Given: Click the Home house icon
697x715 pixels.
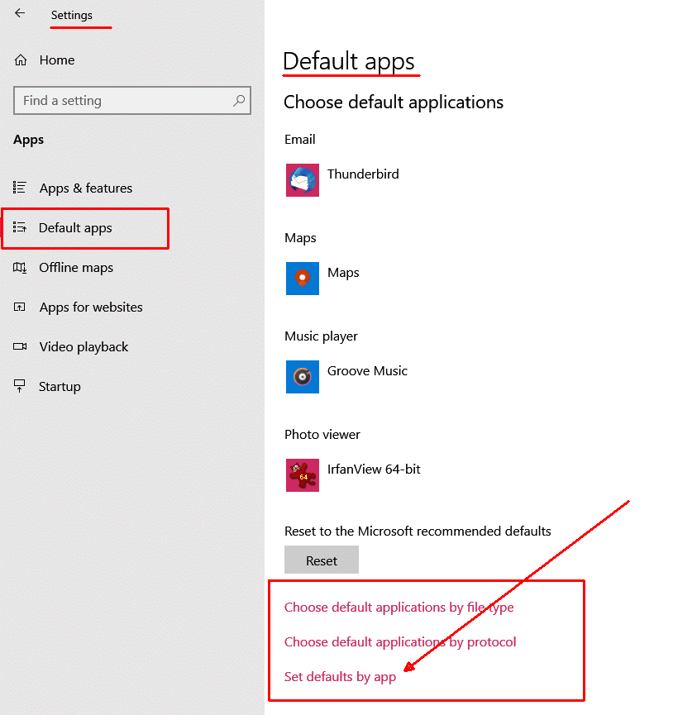Looking at the screenshot, I should 21,60.
